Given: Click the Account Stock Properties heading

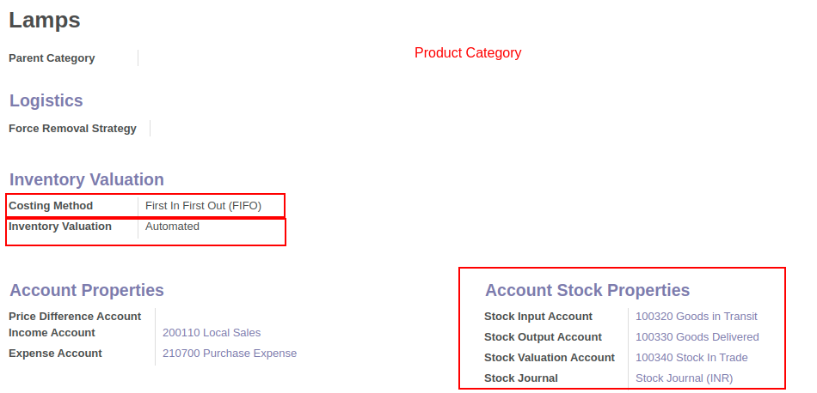Looking at the screenshot, I should 587,290.
